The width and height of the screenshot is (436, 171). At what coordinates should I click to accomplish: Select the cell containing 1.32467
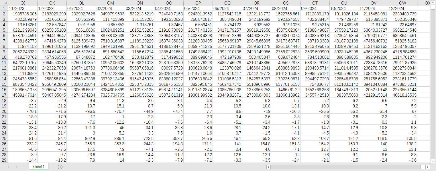click(x=169, y=25)
